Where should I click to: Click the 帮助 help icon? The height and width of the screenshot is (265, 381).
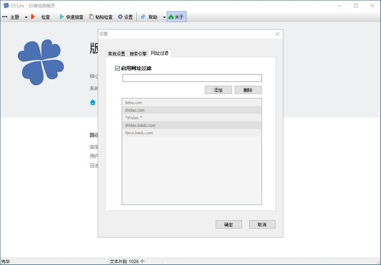pos(142,17)
